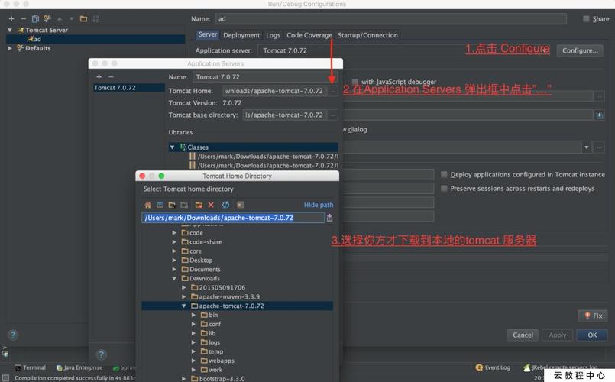Click Cancel in Run/Debug Configurations
This screenshot has width=615, height=382.
(x=523, y=335)
